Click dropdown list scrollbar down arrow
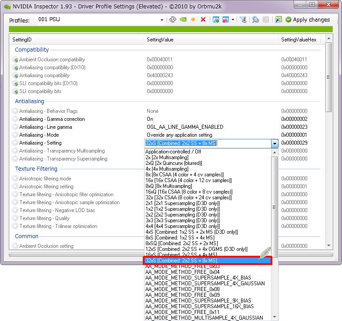This screenshot has width=342, height=321. coord(275,317)
